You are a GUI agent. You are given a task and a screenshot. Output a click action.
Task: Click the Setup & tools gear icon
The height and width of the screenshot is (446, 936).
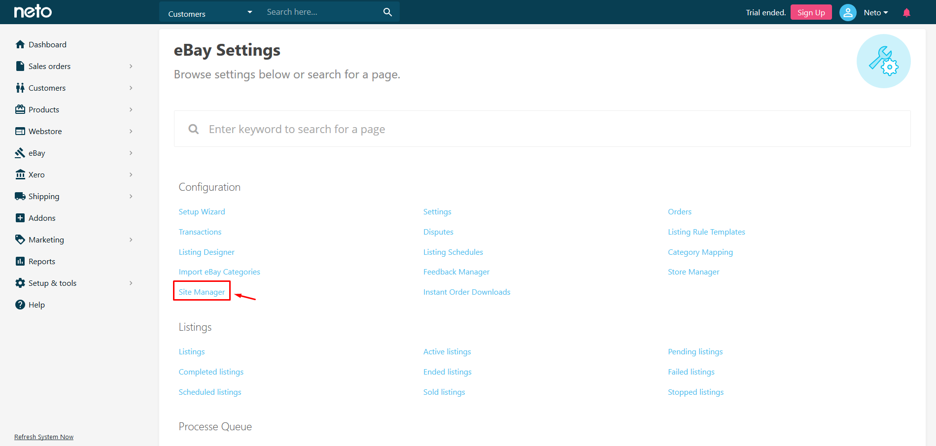click(x=20, y=283)
